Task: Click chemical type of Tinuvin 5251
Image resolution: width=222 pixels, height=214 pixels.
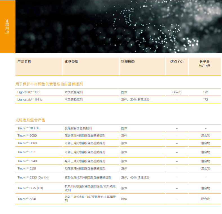Action: pos(85,168)
